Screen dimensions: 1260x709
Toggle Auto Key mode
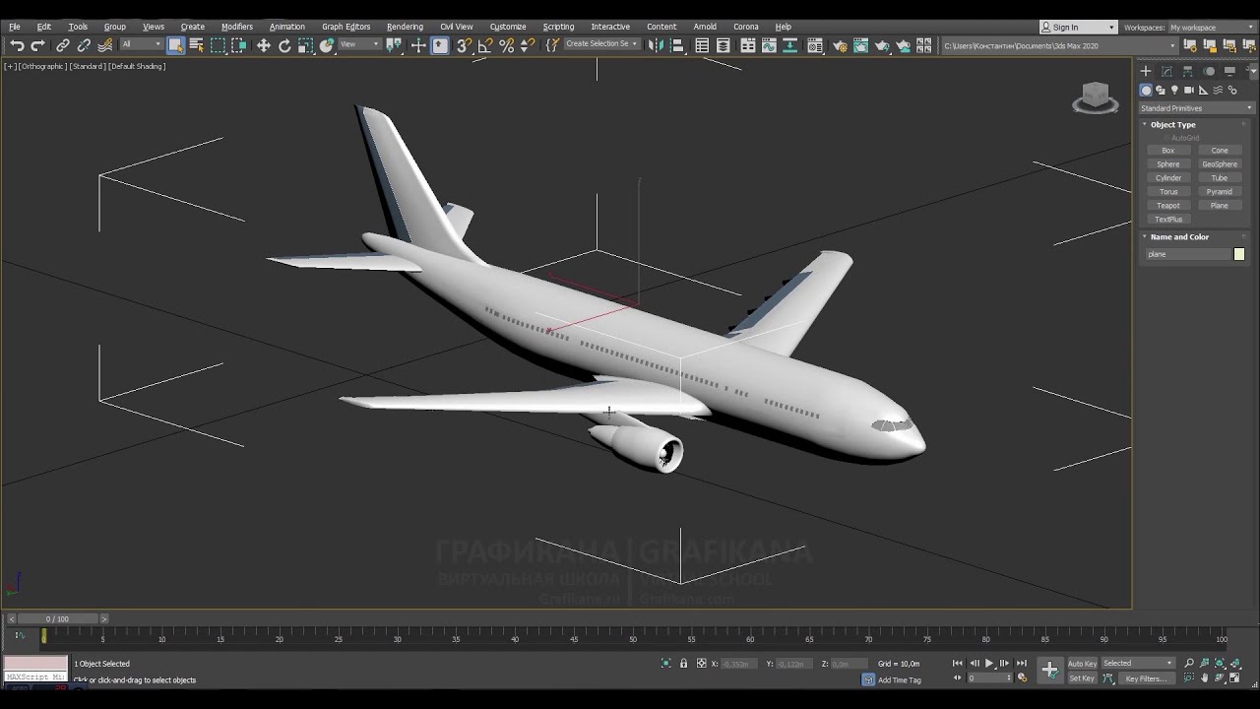click(x=1082, y=664)
